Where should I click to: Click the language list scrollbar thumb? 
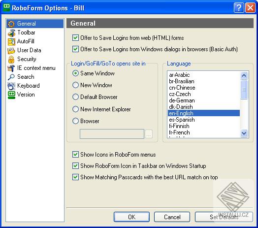244,90
